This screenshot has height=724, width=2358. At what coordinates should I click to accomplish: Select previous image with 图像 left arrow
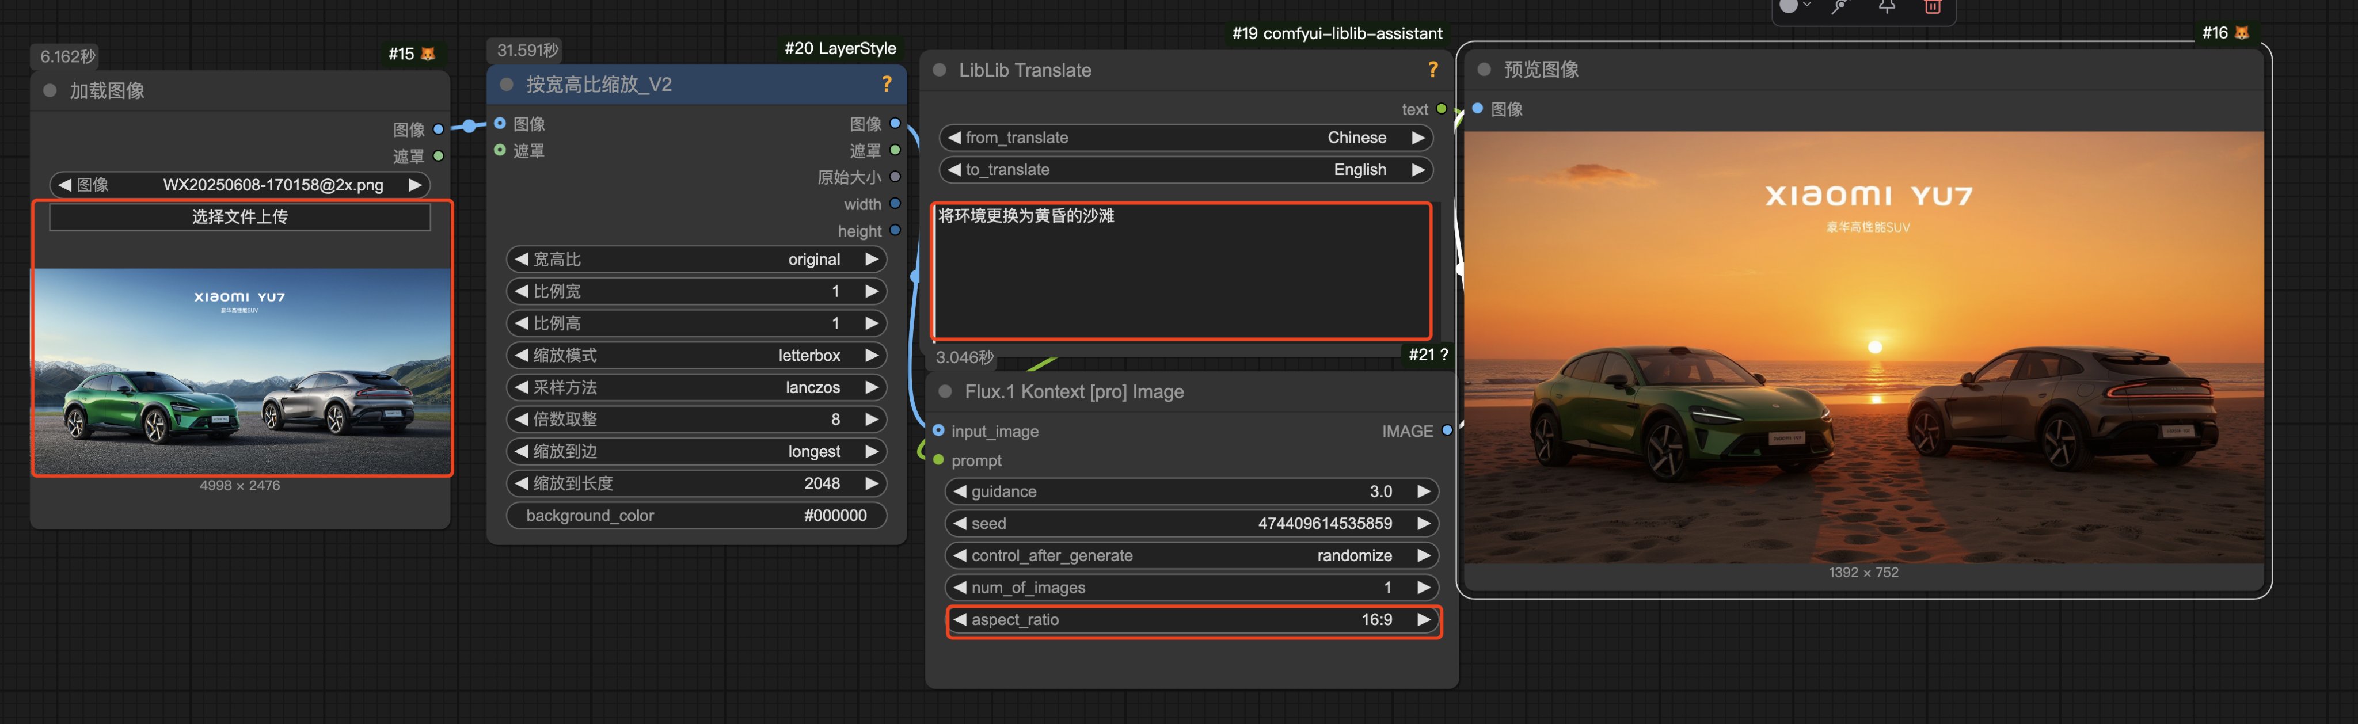coord(65,185)
